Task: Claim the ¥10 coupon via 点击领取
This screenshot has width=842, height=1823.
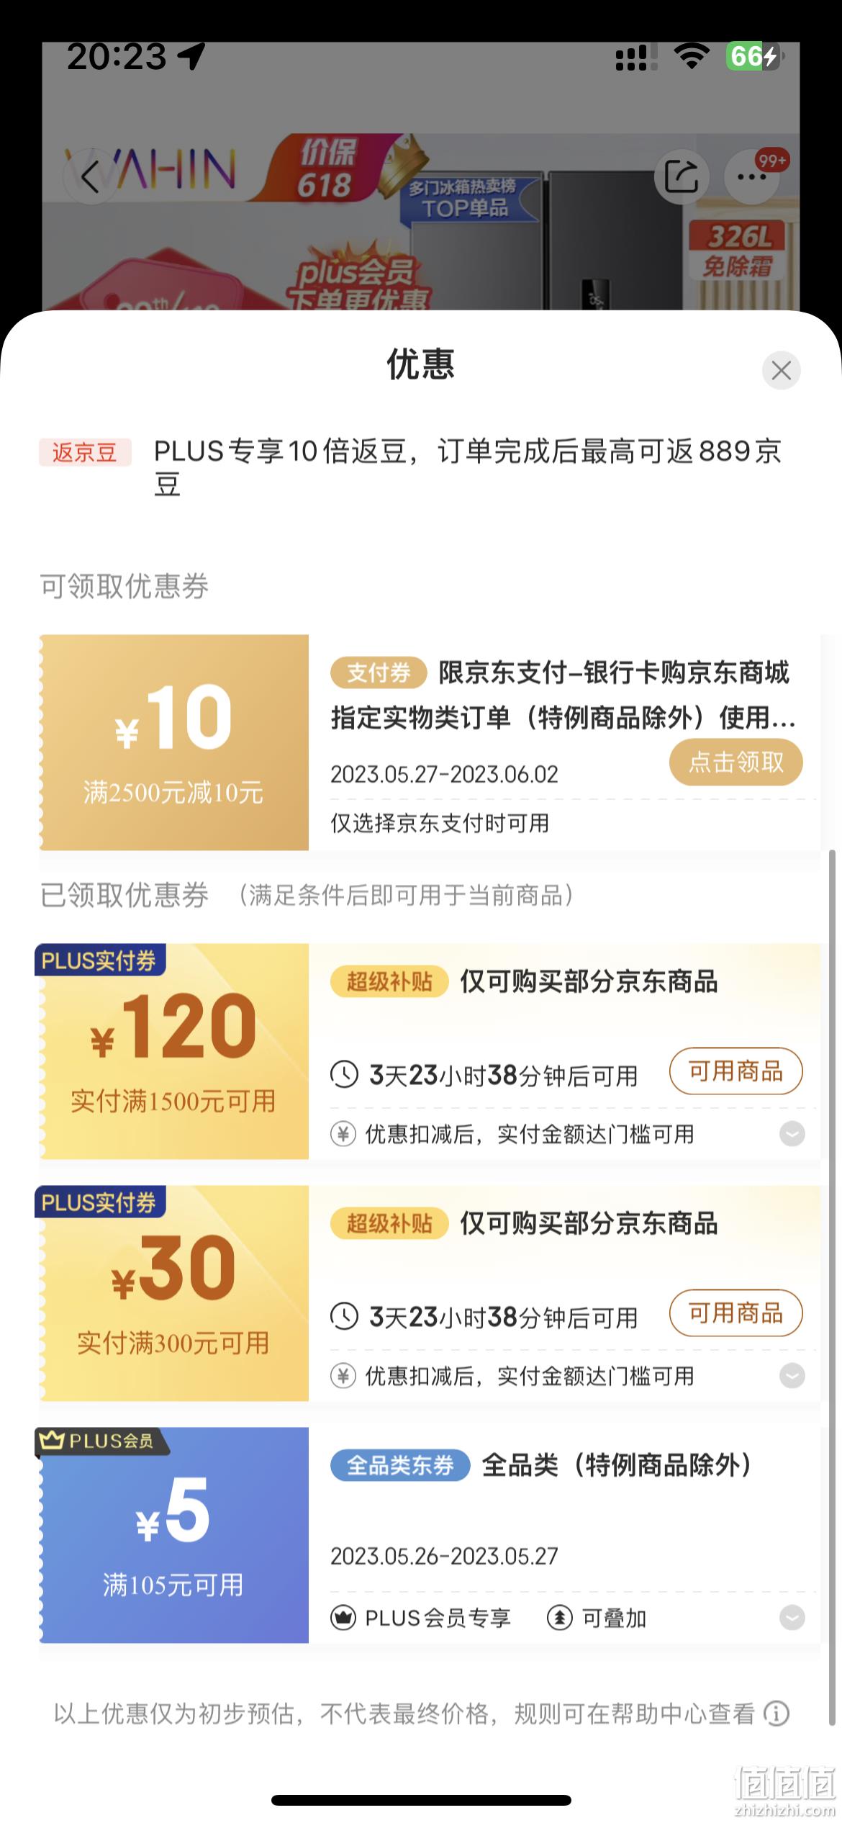Action: [x=735, y=762]
